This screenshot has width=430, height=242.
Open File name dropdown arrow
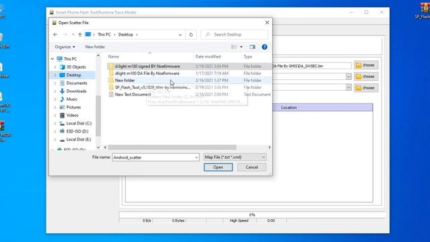point(196,157)
